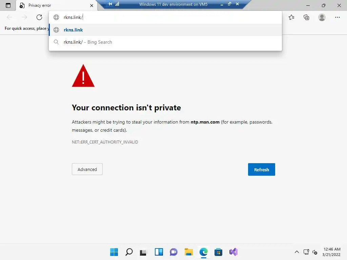Screen dimensions: 347x260
Task: Open the Windows Start menu
Action: 114,252
